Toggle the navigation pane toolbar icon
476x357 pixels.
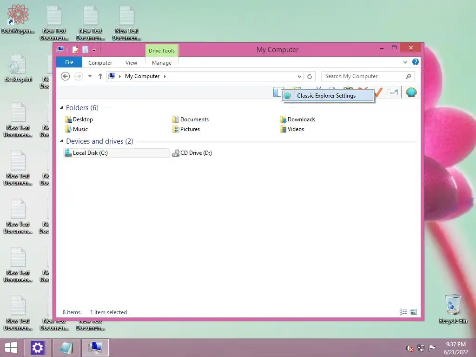coord(277,92)
